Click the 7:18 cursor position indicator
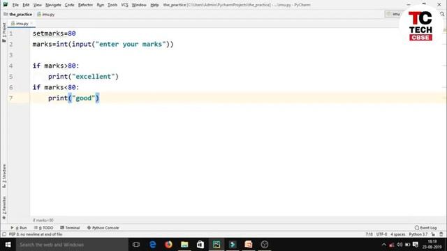447x251 pixels. (369, 234)
